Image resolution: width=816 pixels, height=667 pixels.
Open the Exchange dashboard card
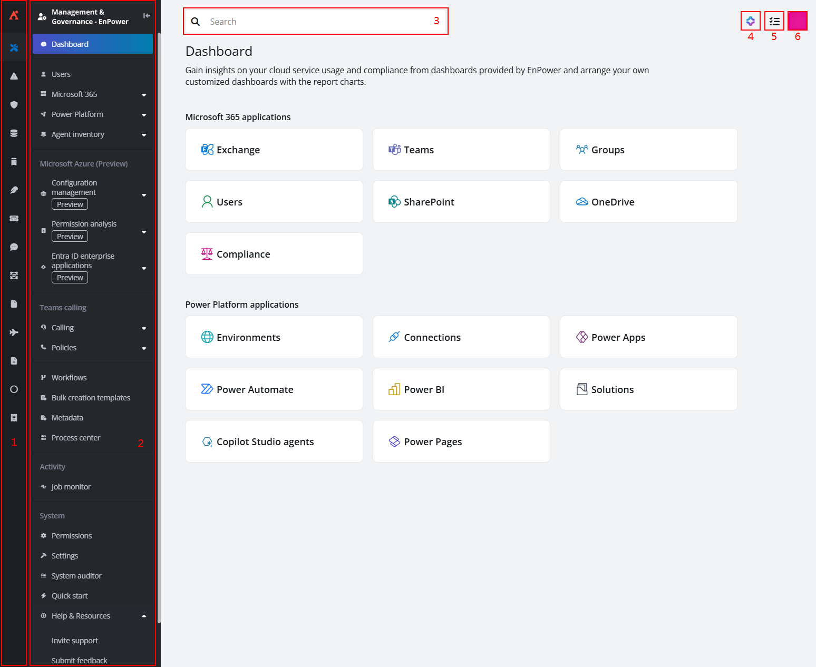(274, 150)
